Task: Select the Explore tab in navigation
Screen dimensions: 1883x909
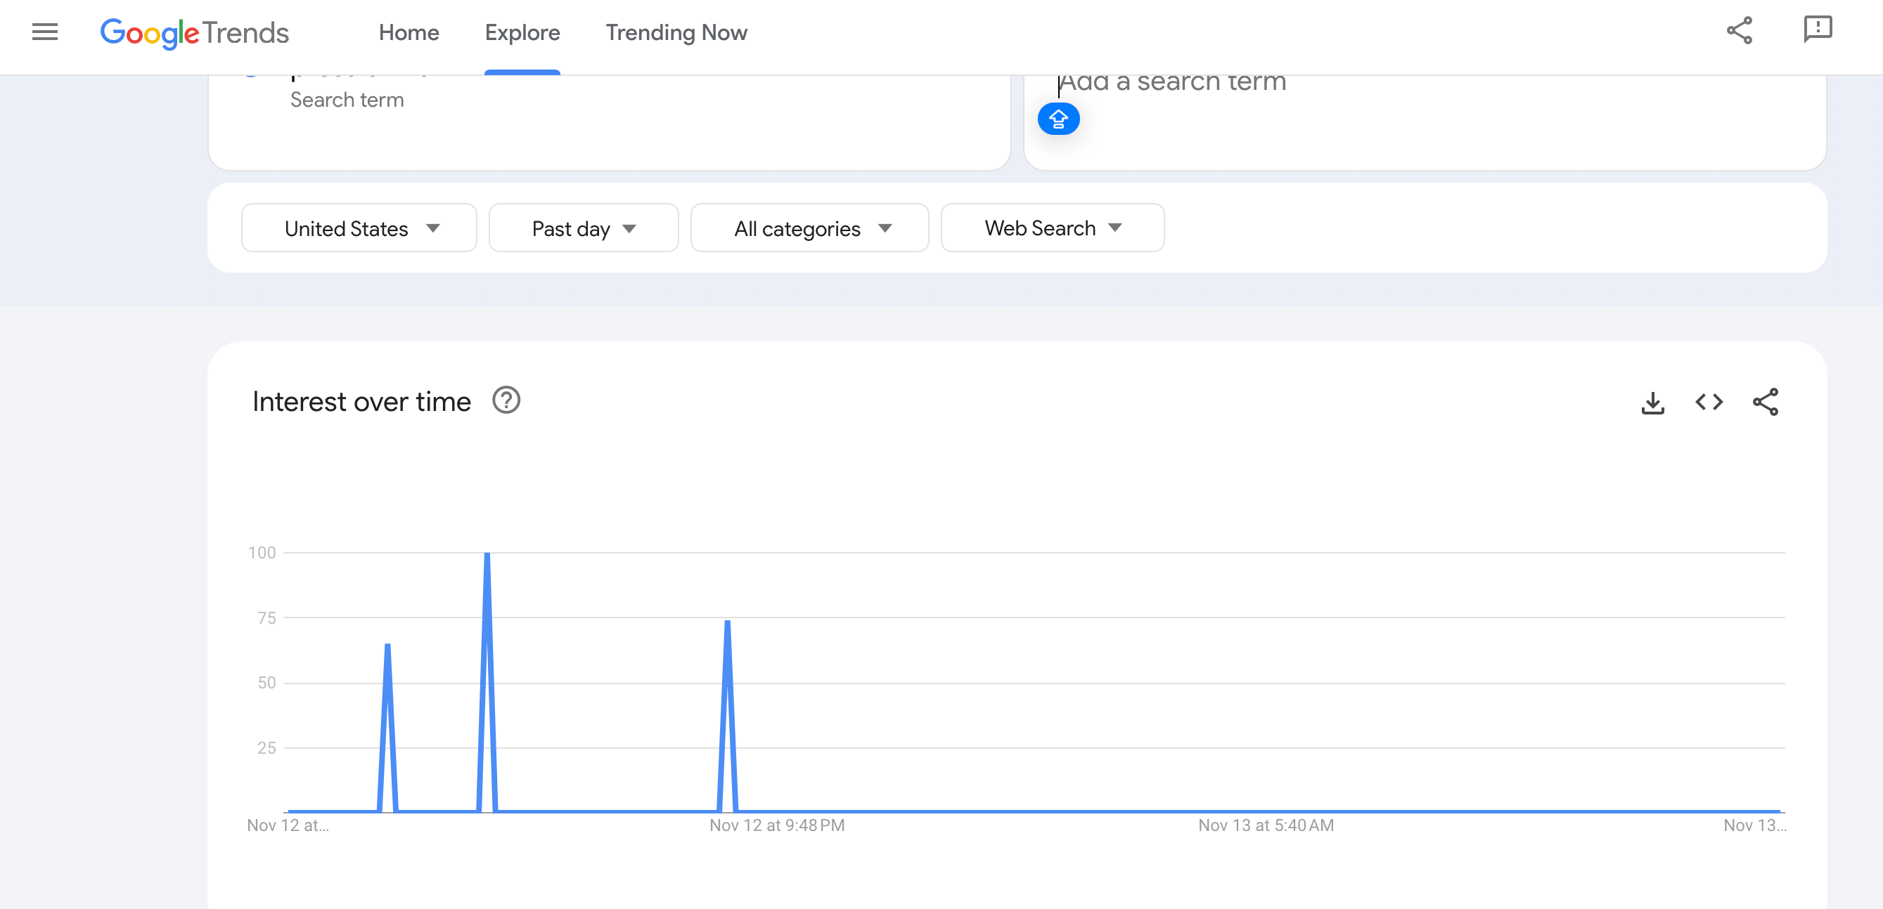Action: (521, 32)
